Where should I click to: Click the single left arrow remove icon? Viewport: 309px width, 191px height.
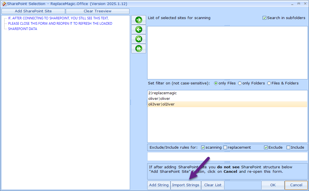(x=138, y=29)
